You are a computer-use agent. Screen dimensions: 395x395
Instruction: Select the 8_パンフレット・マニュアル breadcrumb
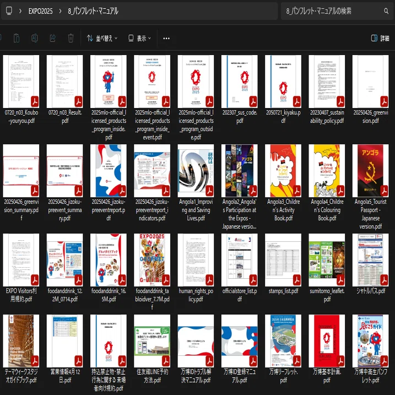(93, 11)
